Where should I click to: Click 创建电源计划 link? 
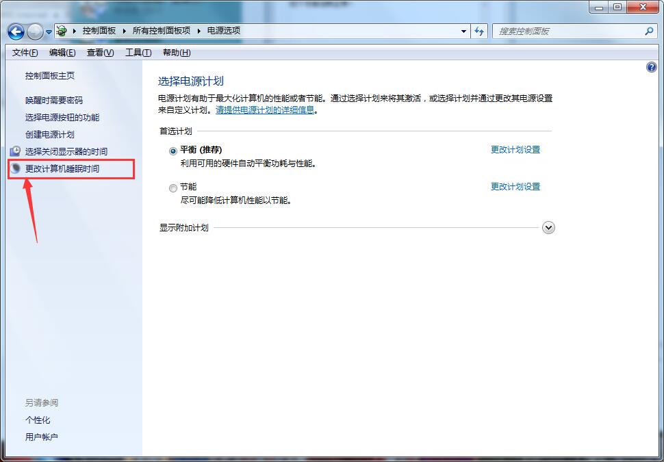pyautogui.click(x=50, y=134)
